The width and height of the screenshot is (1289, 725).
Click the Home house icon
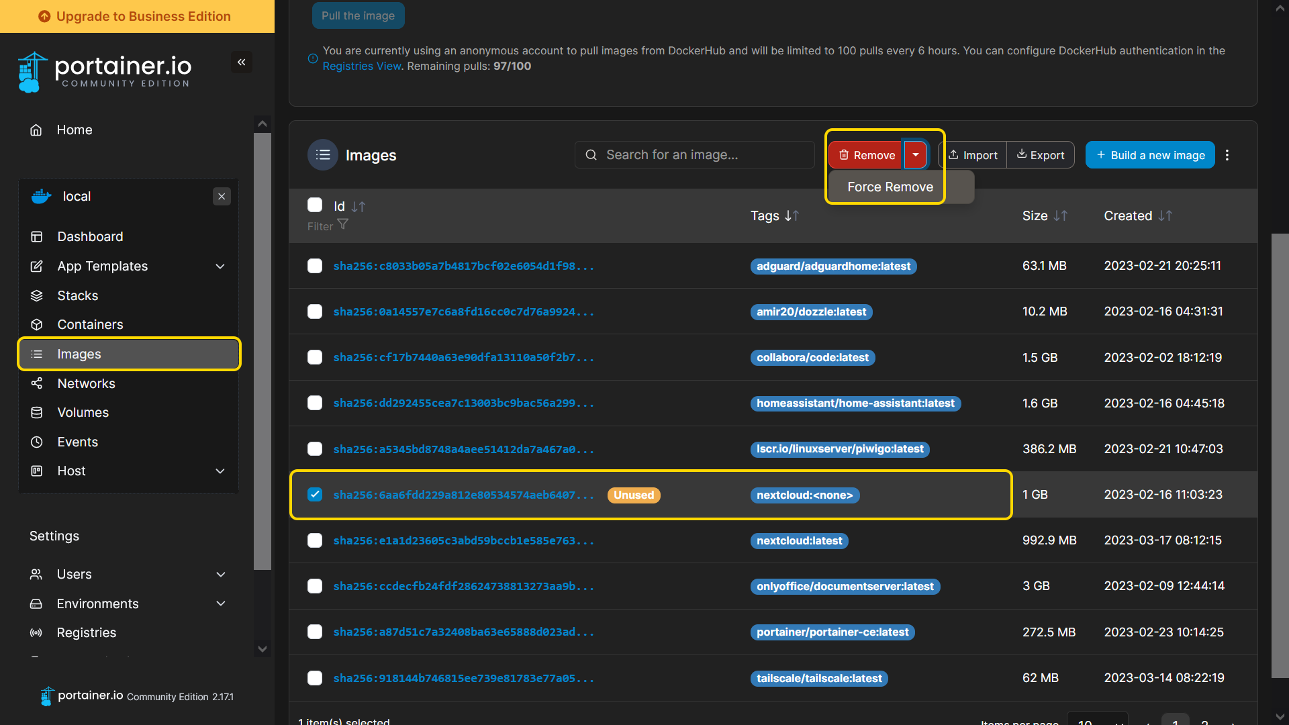pyautogui.click(x=36, y=130)
